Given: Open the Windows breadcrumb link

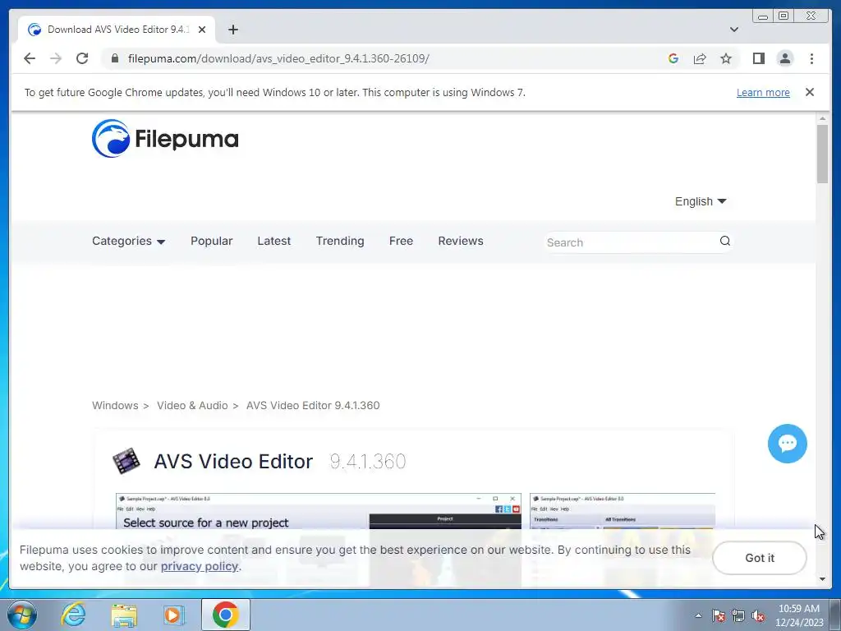Looking at the screenshot, I should [115, 406].
